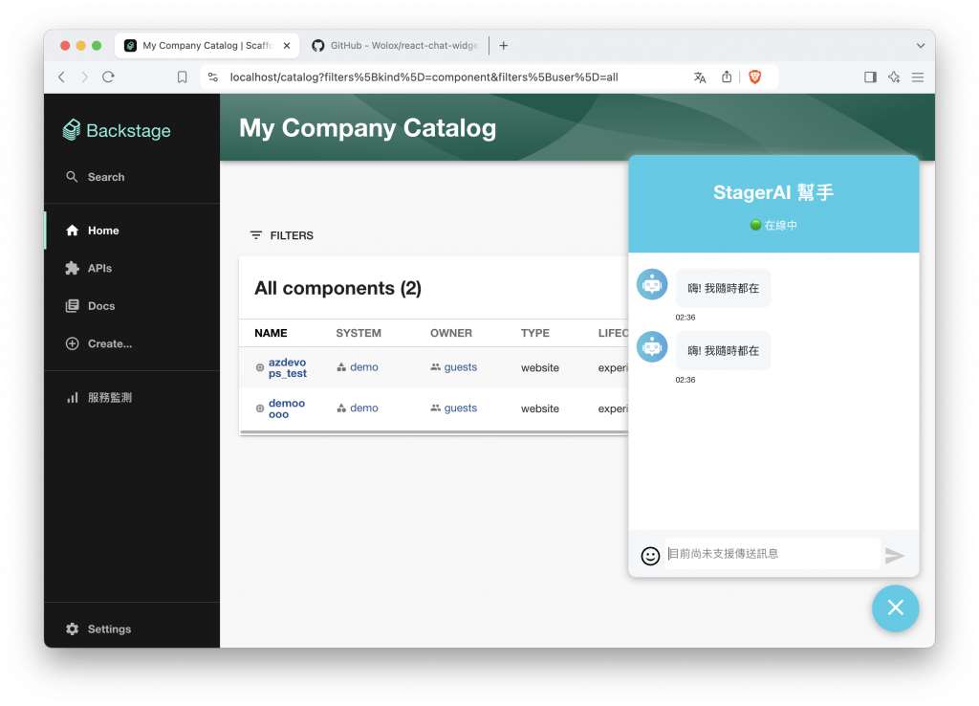
Task: Sort by the SYSTEM column header
Action: coord(359,333)
